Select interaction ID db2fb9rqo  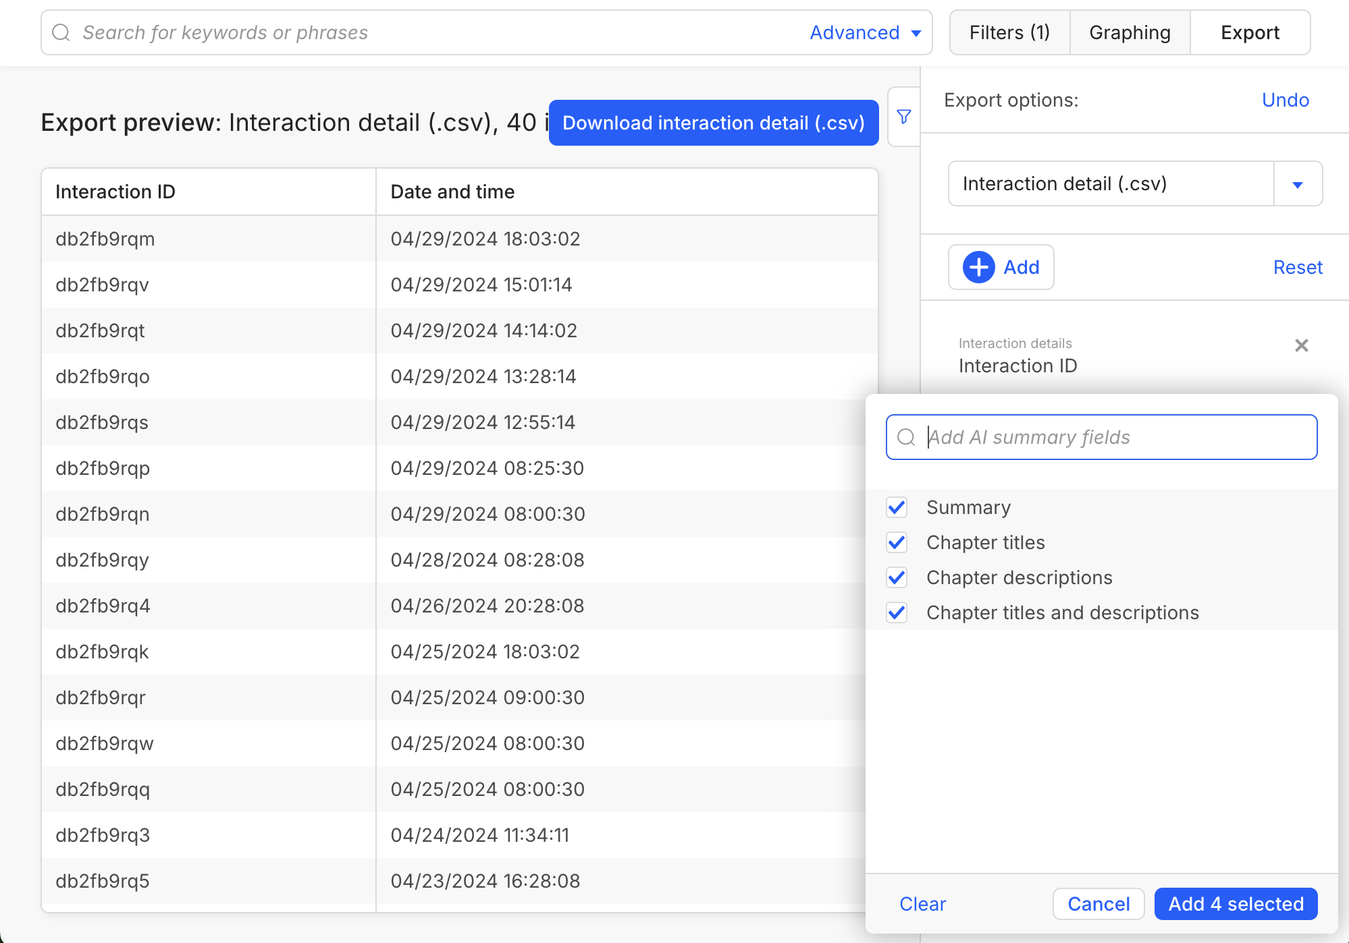[103, 376]
